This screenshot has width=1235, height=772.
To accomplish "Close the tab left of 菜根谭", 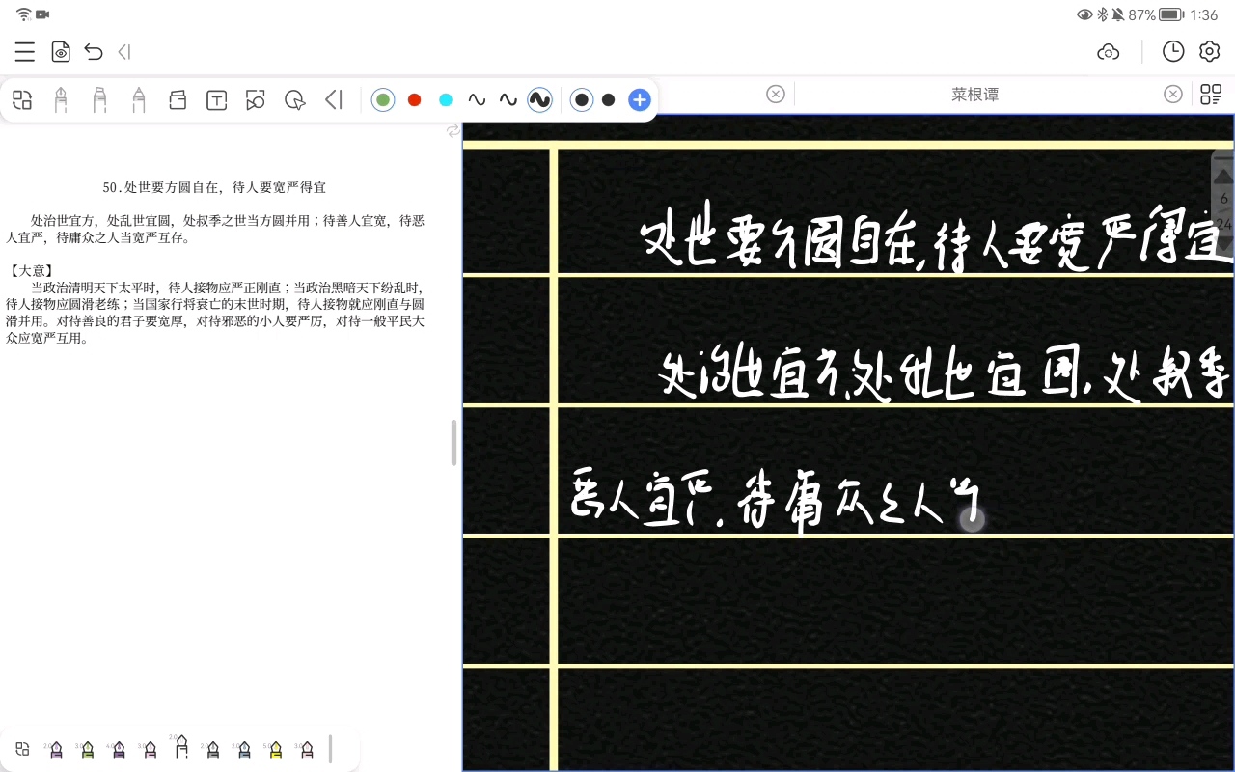I will click(x=776, y=94).
